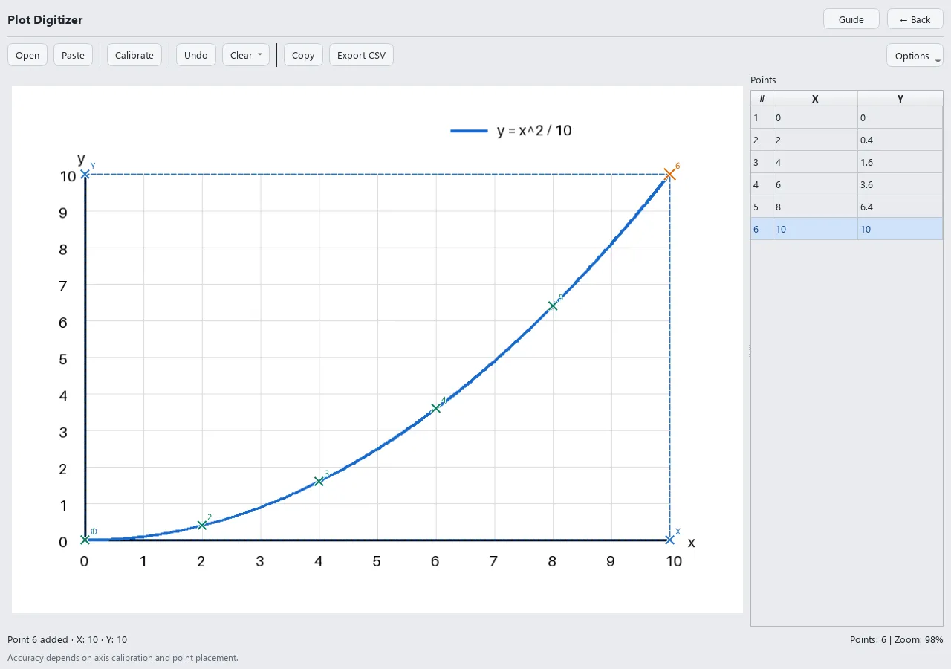Select the X cell of row 5
951x669 pixels.
point(815,207)
